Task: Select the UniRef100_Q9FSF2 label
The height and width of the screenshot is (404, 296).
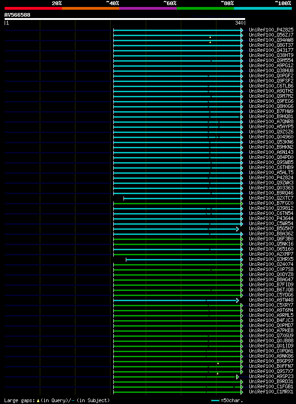Action: coord(271,81)
